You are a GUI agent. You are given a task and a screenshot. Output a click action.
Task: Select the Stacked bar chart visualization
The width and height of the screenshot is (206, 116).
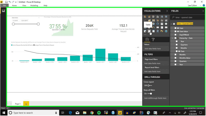(145, 17)
